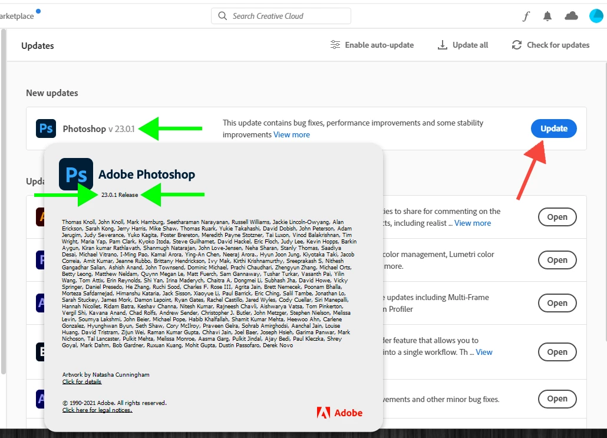The height and width of the screenshot is (438, 607).
Task: Click the 'New updates' heading
Action: 52,93
